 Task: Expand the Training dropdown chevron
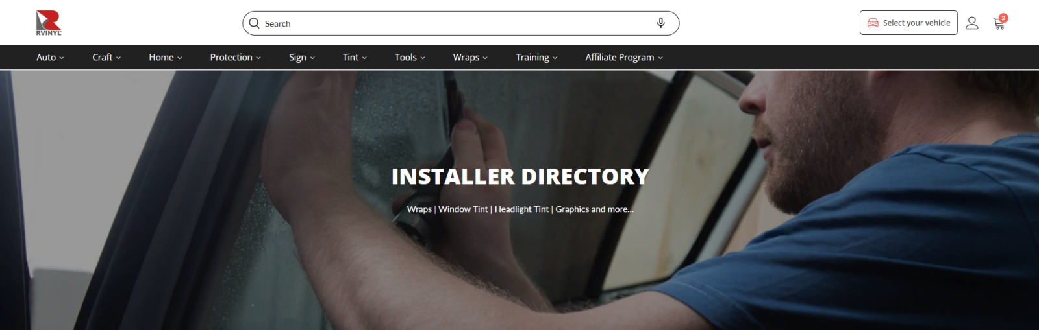555,58
